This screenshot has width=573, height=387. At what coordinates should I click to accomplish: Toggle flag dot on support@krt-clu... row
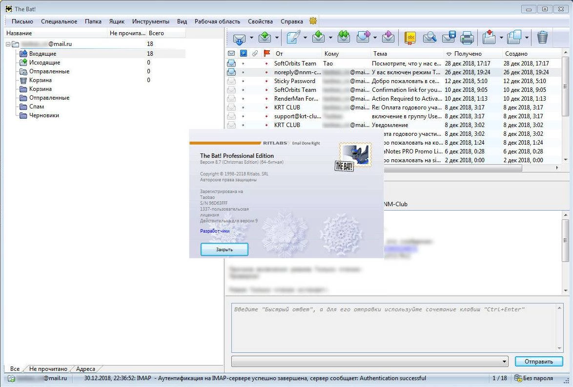pos(266,116)
